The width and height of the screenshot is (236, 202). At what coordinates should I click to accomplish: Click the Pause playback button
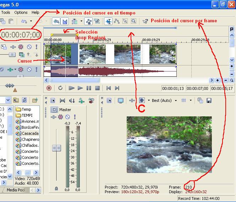tap(89, 88)
